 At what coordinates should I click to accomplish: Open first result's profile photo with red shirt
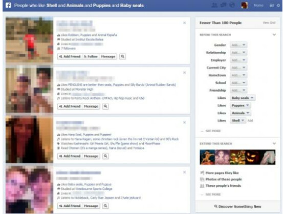(x=30, y=40)
